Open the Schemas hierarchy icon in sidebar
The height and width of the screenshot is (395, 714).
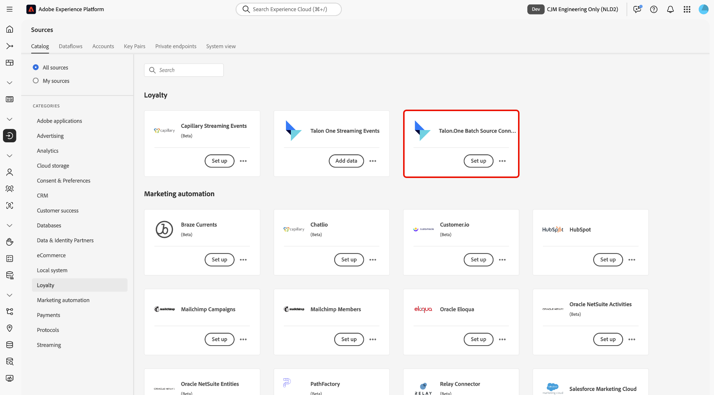click(x=10, y=311)
